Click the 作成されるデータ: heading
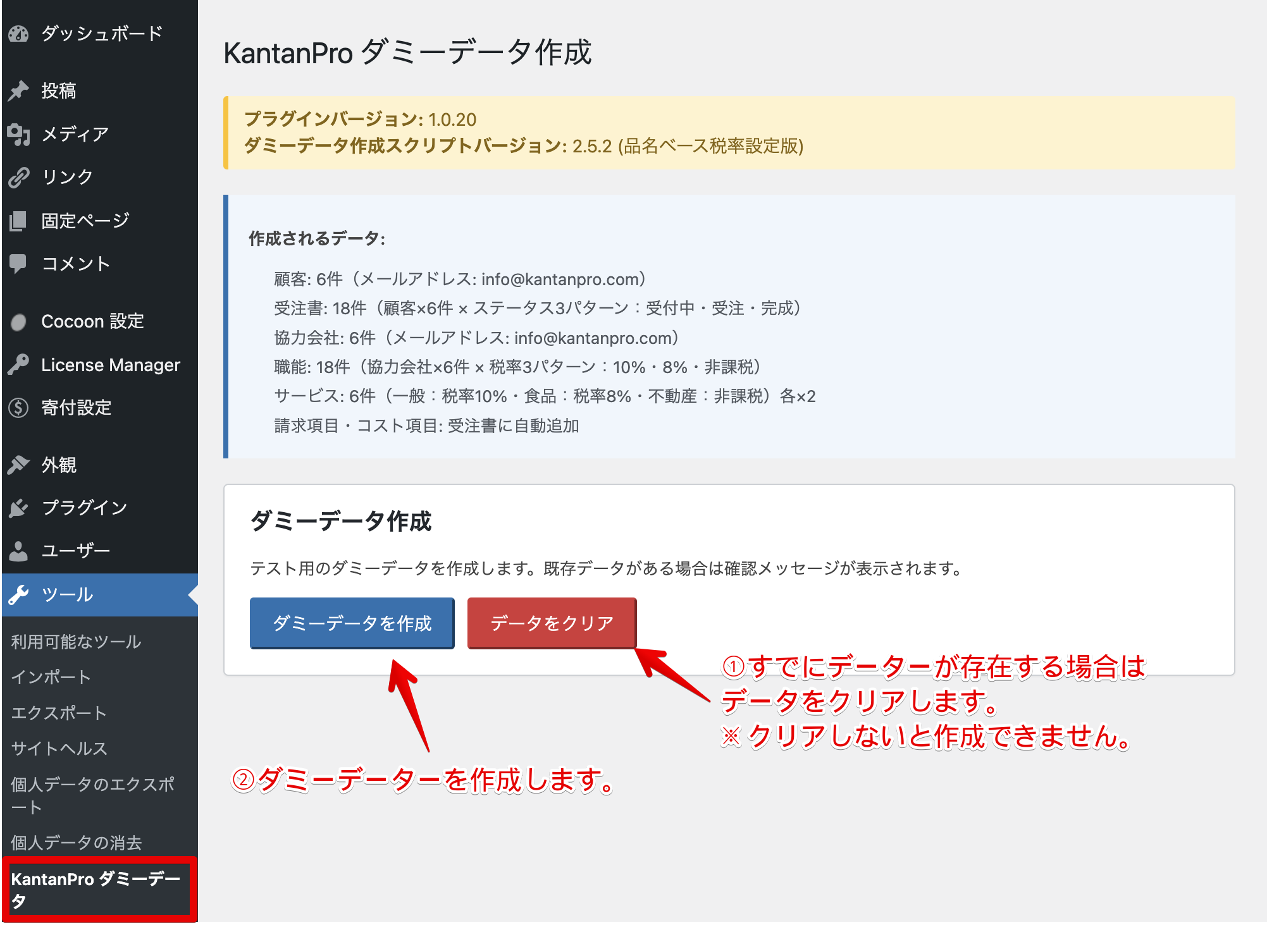This screenshot has height=925, width=1267. click(317, 238)
